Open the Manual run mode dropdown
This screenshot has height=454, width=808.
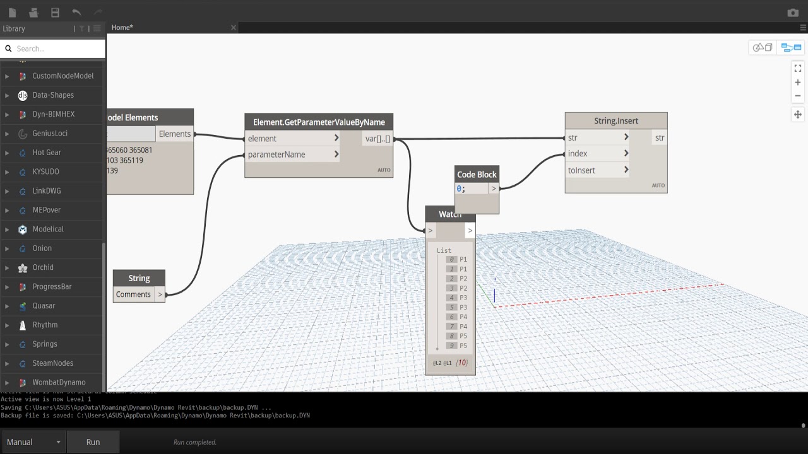tap(33, 442)
